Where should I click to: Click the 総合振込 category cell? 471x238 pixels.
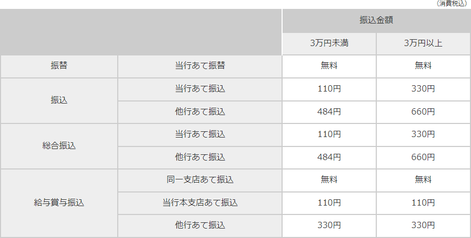click(x=59, y=146)
